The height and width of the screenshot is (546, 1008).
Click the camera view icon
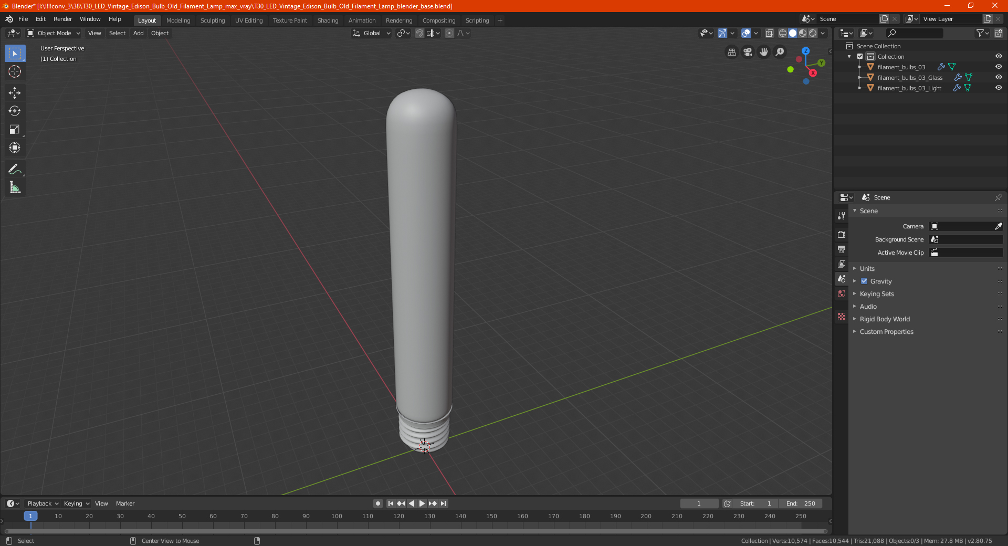(x=748, y=52)
